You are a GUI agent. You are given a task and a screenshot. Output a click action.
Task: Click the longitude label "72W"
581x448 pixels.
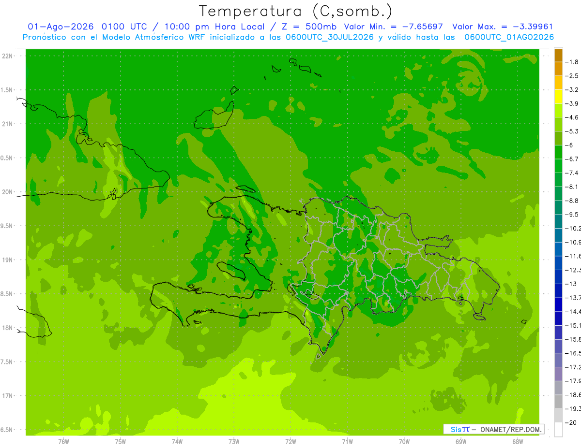[x=290, y=441]
